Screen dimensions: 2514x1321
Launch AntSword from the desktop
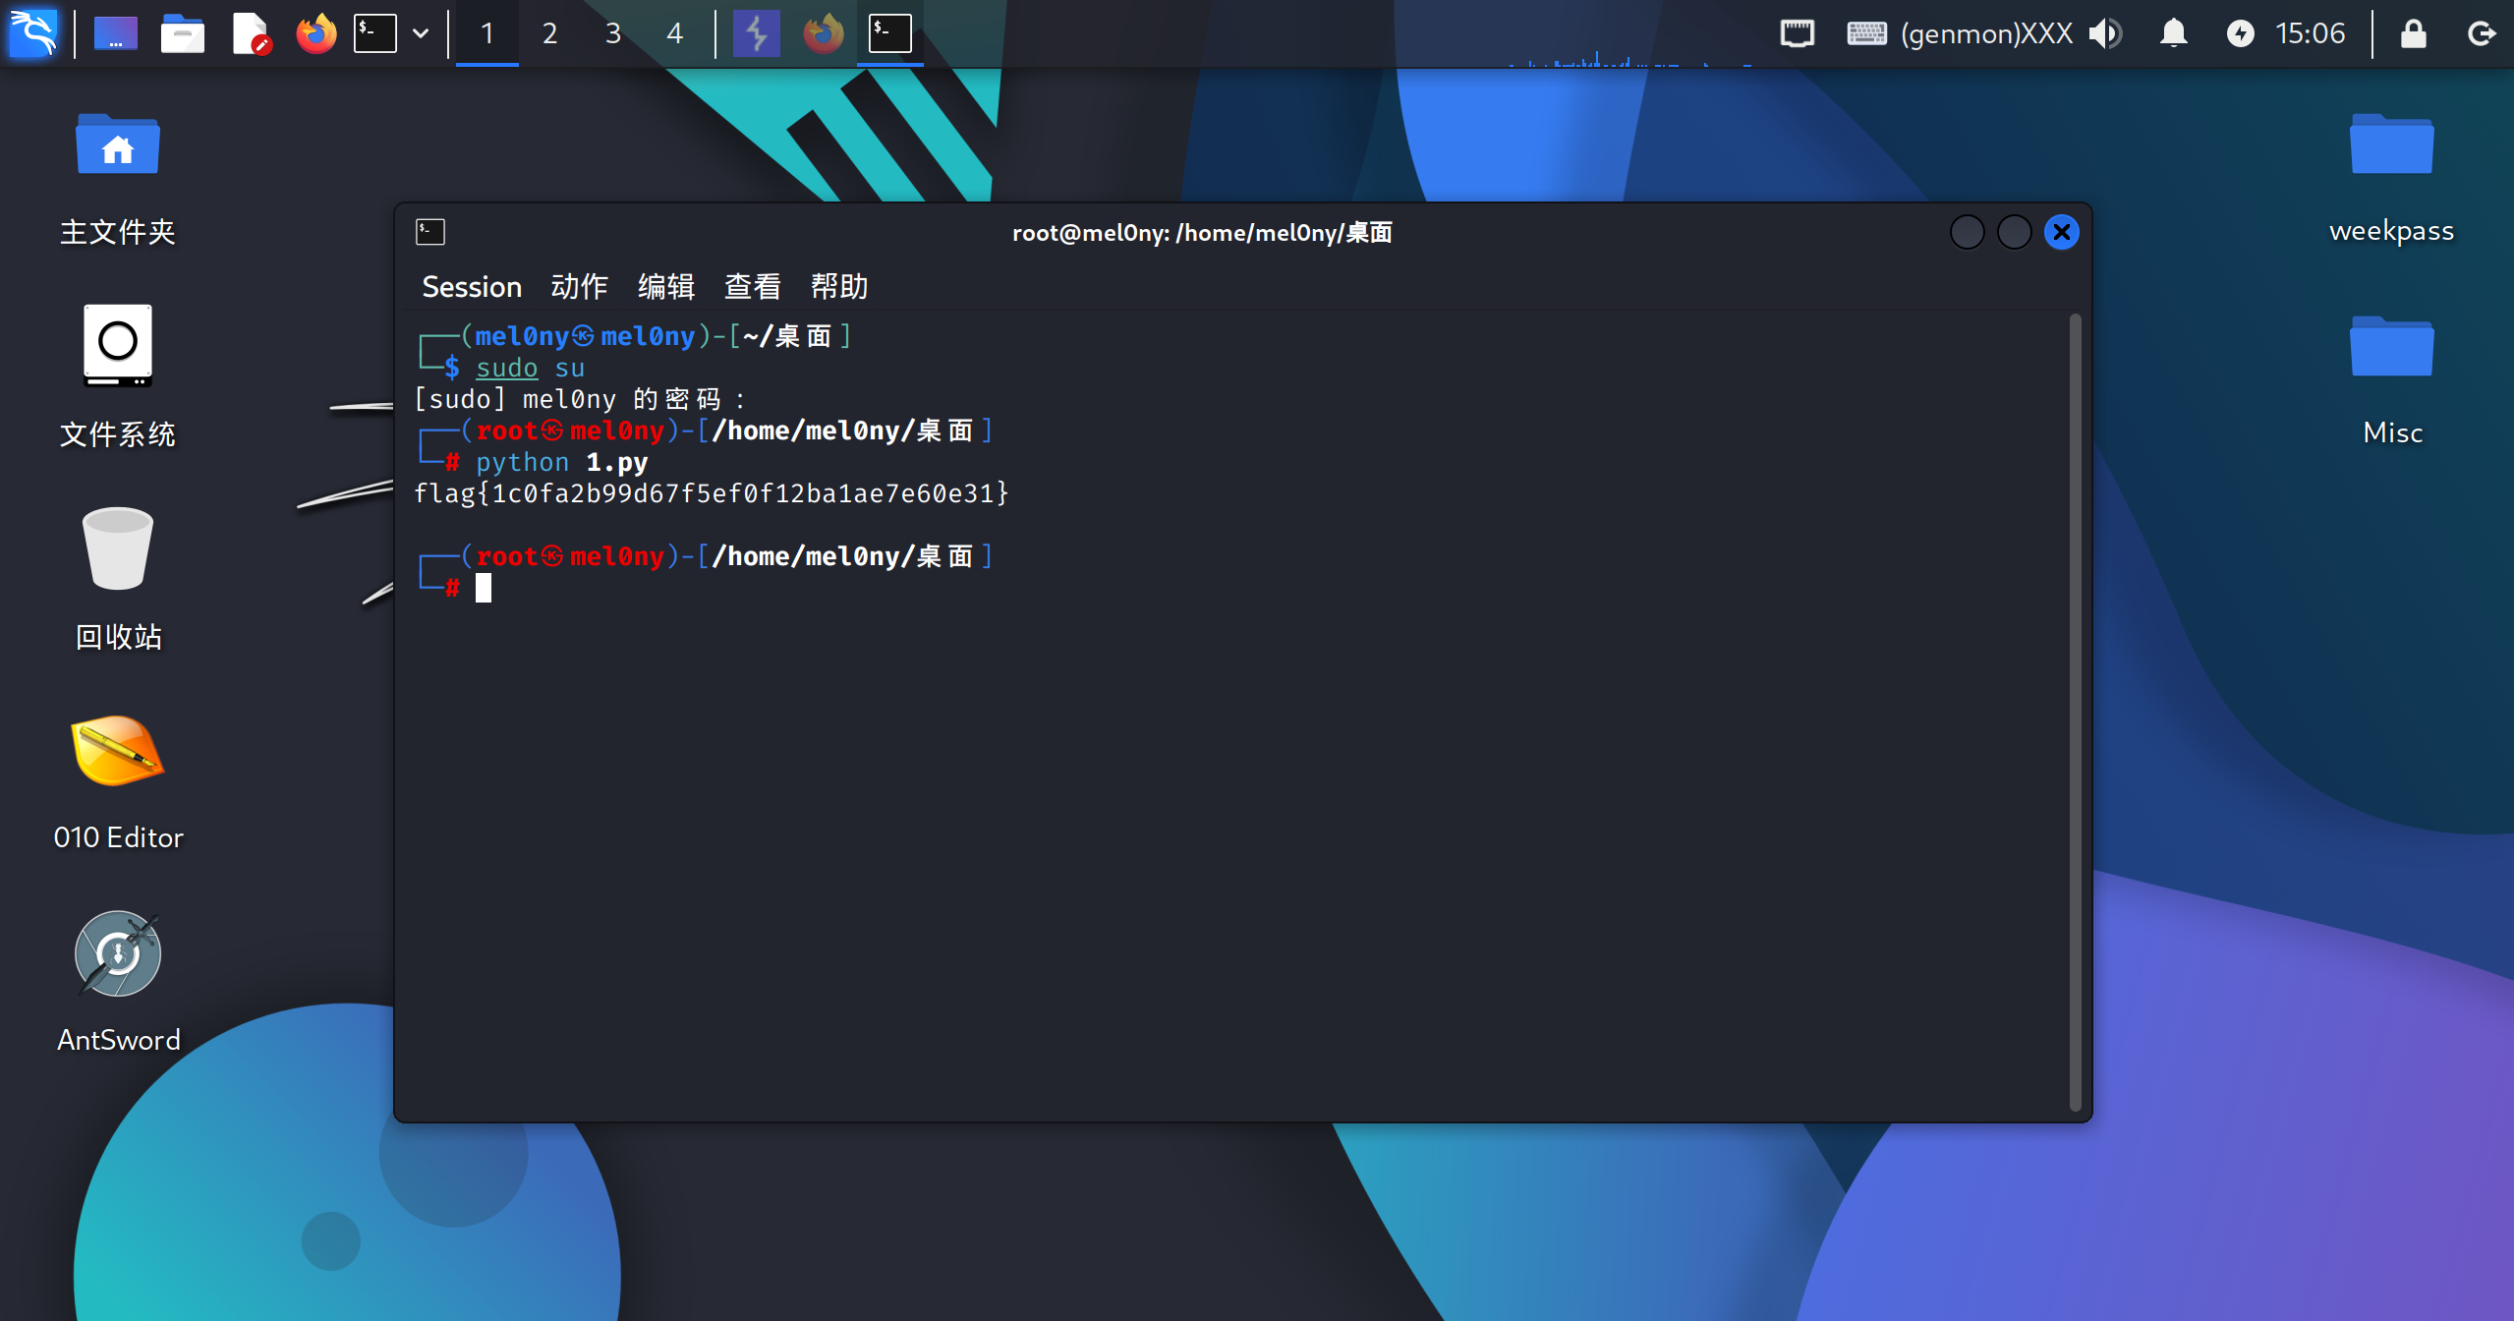[118, 954]
